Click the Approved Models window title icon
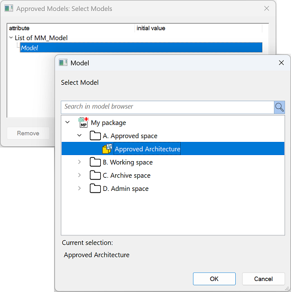The image size is (291, 292). coord(9,9)
